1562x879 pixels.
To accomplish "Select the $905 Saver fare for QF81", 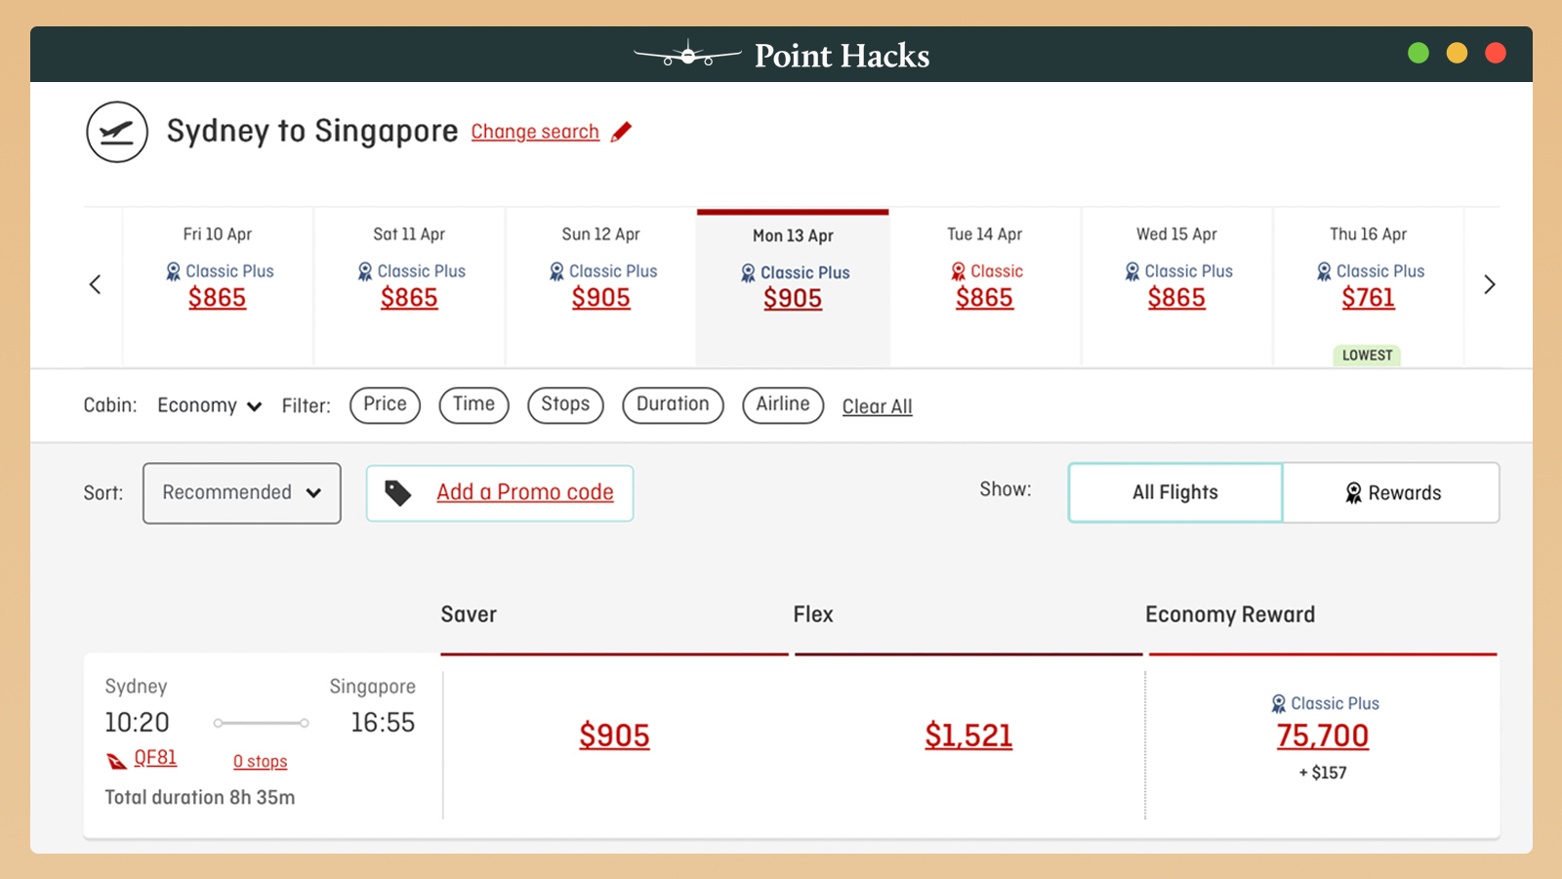I will [x=614, y=735].
